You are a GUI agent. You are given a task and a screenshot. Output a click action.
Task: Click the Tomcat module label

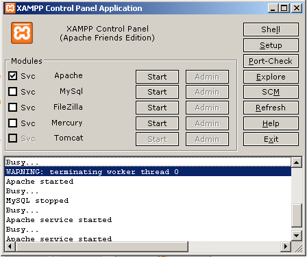[x=69, y=138]
